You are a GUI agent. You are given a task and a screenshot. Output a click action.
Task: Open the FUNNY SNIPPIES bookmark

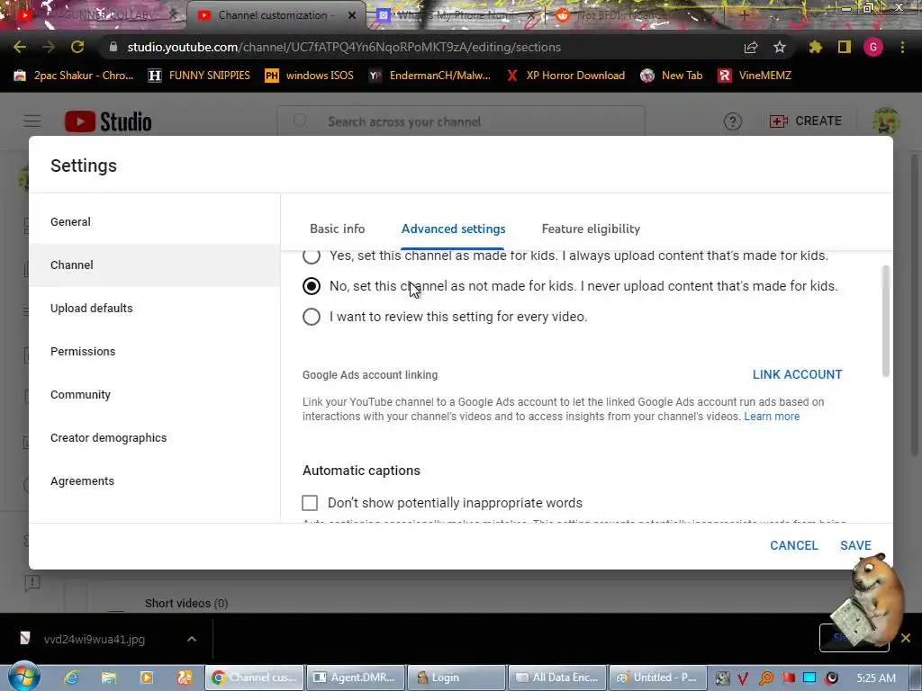coord(199,76)
